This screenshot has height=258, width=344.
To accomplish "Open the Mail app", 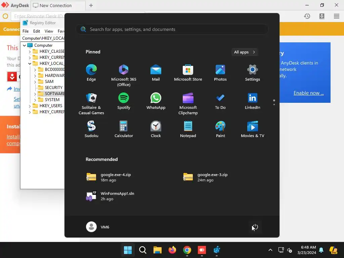I will pyautogui.click(x=156, y=73).
